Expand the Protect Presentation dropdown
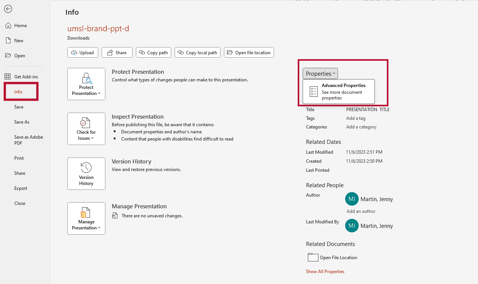 (x=86, y=84)
